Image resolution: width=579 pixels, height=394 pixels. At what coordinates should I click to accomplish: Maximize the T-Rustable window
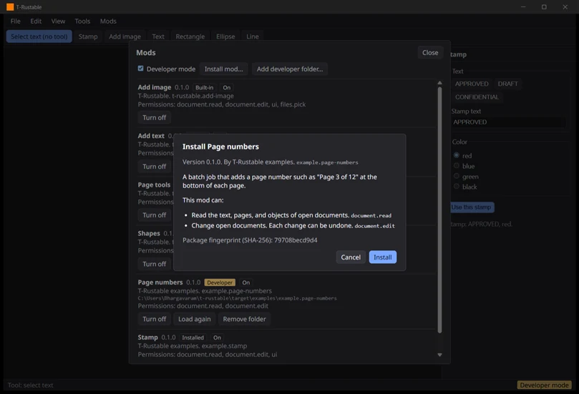coord(544,7)
